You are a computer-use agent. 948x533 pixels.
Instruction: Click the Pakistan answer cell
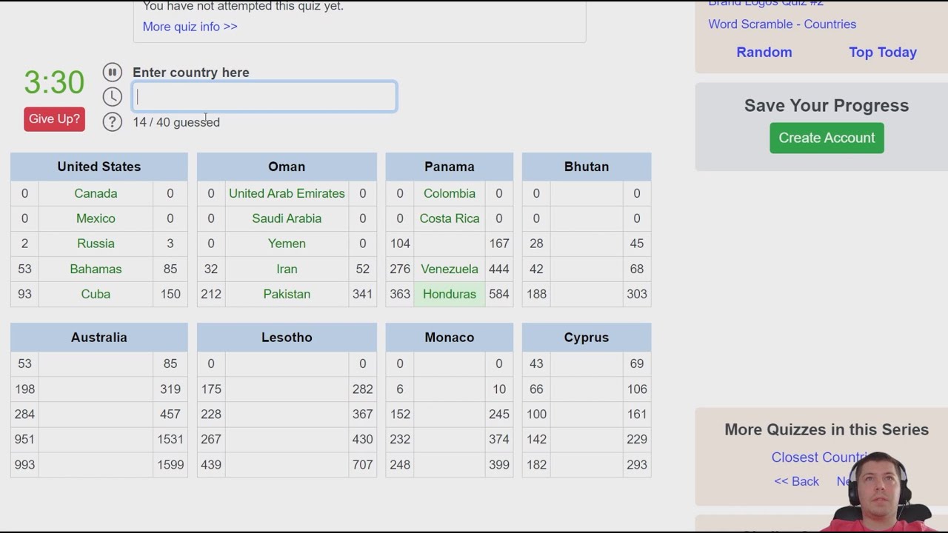pyautogui.click(x=287, y=294)
